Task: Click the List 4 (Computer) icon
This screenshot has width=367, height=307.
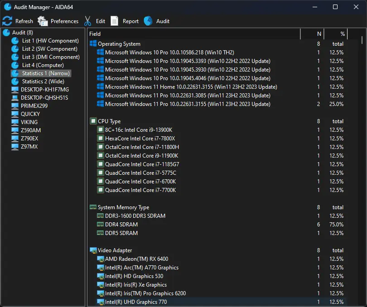Action: [15, 65]
